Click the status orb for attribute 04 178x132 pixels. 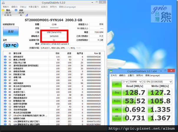5,62
